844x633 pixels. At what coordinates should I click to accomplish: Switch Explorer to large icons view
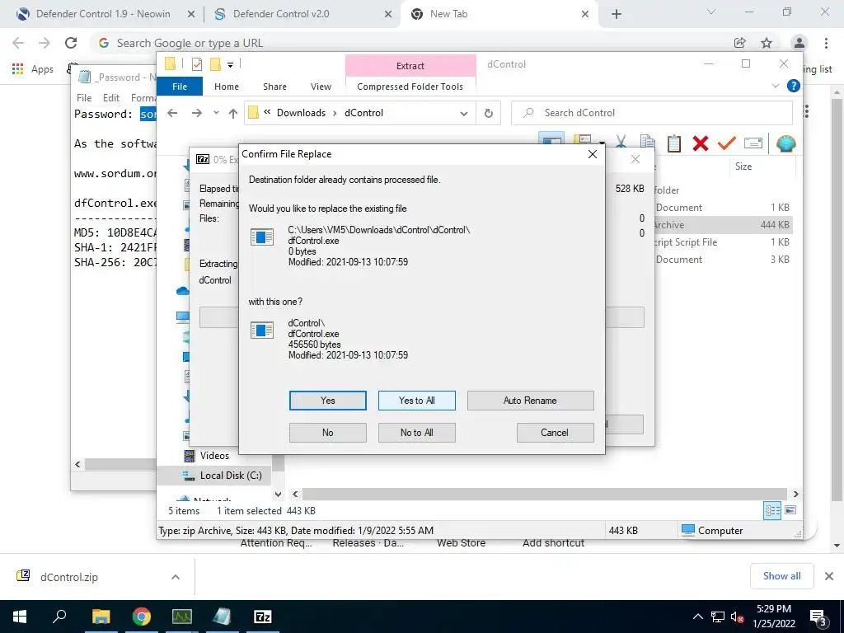(790, 510)
